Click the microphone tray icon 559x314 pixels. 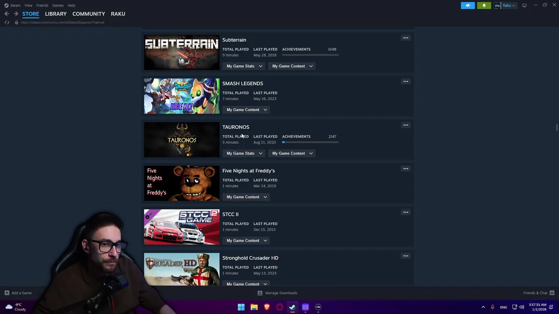pos(493,307)
